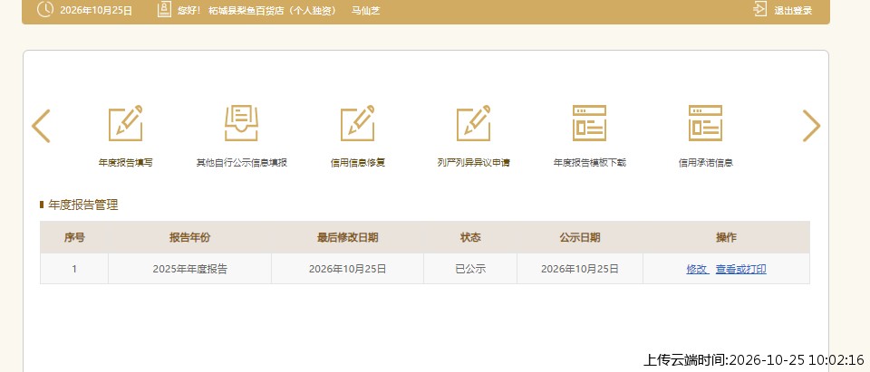870x372 pixels.
Task: Show next items with right chevron arrow
Action: pyautogui.click(x=811, y=126)
